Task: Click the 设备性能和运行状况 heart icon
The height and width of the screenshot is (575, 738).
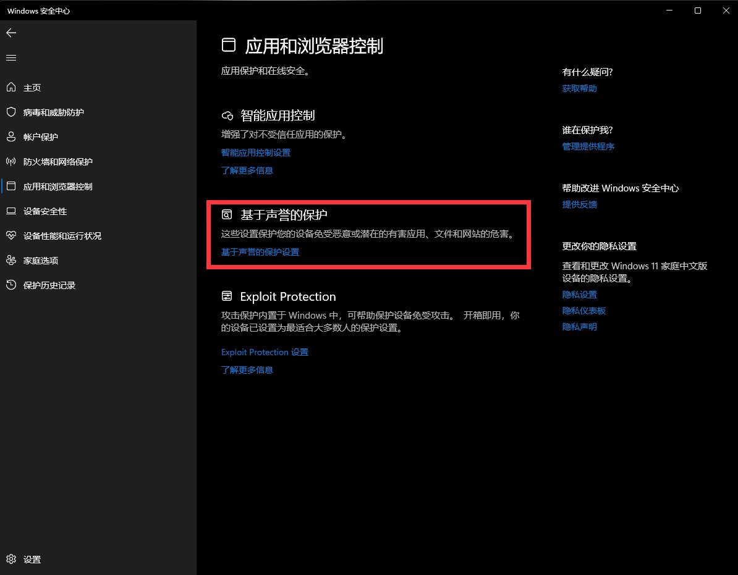Action: [11, 235]
